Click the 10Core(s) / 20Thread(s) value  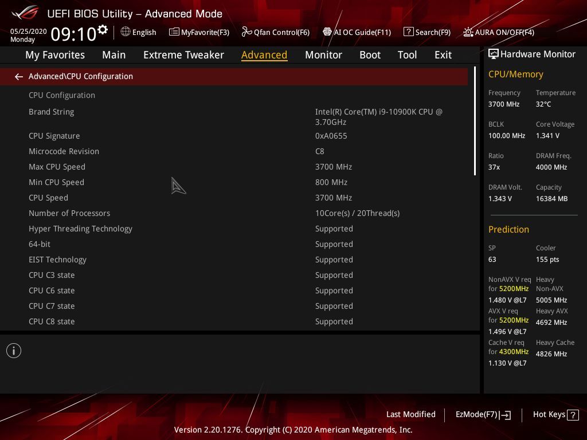coord(357,213)
